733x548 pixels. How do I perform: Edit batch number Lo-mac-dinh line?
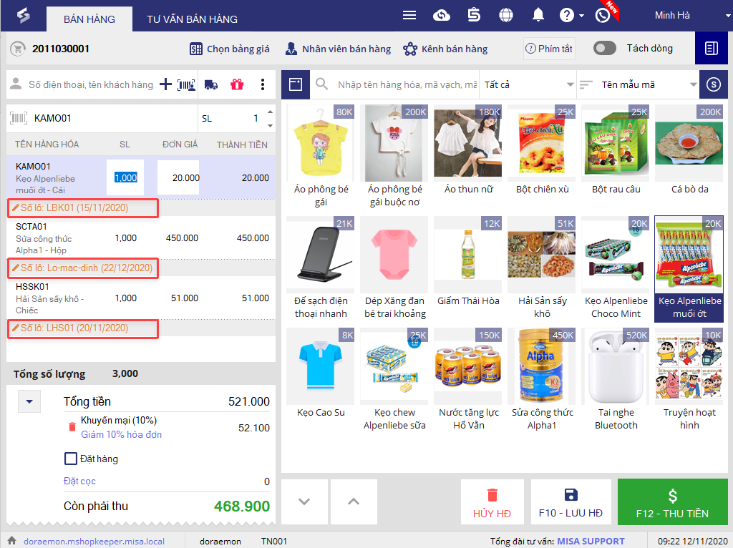click(83, 268)
